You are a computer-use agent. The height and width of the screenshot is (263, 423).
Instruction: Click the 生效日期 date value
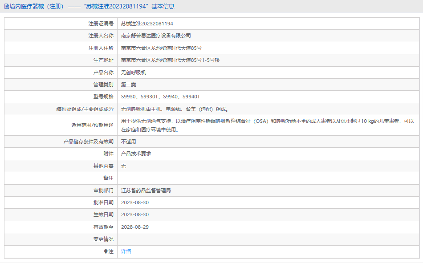tap(135, 214)
